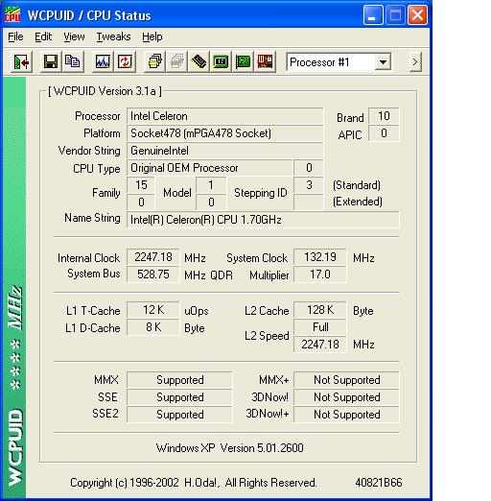Click the Internal Clock value '2247.18'
The image size is (491, 501).
pyautogui.click(x=153, y=257)
